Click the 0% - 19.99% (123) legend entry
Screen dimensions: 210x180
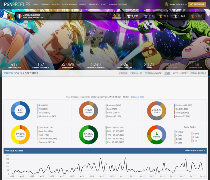[x=115, y=142]
